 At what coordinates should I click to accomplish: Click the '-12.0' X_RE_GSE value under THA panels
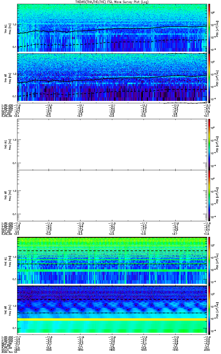click(49, 105)
